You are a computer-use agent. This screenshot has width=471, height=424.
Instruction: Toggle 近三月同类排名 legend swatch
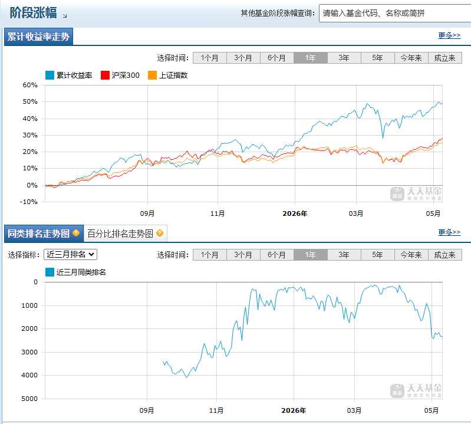click(x=50, y=272)
